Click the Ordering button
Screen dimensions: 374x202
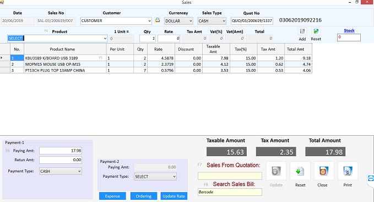tap(144, 196)
